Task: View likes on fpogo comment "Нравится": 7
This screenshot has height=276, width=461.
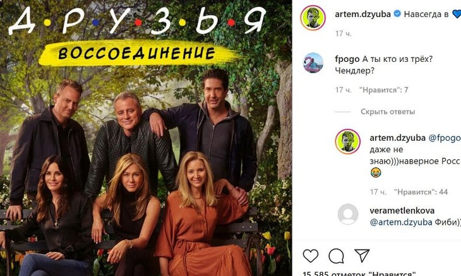Action: pos(384,90)
